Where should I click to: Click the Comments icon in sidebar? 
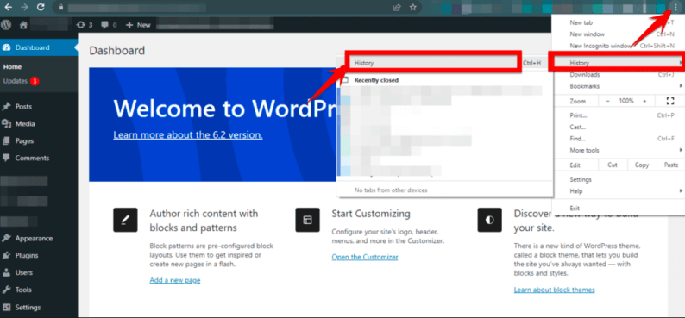(7, 158)
